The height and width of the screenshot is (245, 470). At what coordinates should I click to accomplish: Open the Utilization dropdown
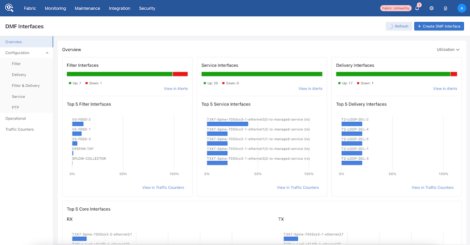[448, 49]
